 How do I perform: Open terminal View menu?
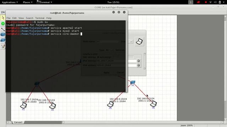point(21,18)
